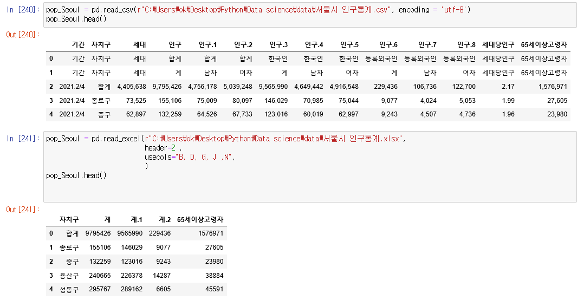Image resolution: width=584 pixels, height=300 pixels.
Task: Click the 인구.2 column header
Action: 243,44
